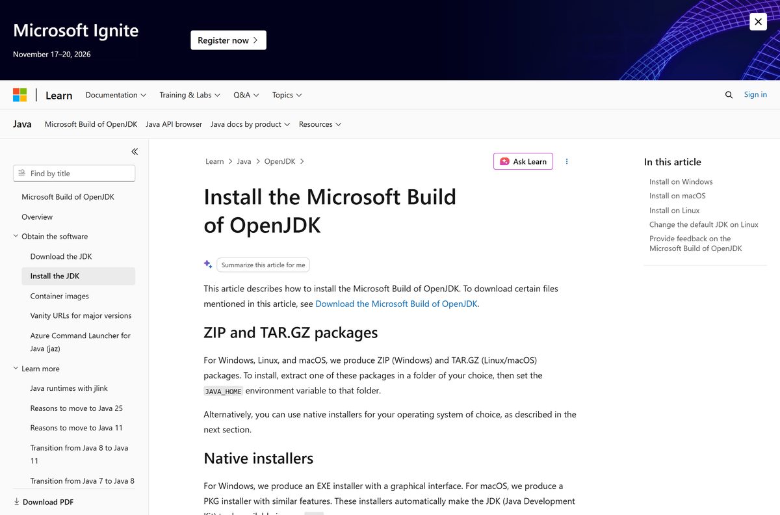Open Download the Microsoft Build of OpenJDK link

(x=396, y=304)
